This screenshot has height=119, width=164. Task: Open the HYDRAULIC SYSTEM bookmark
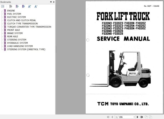tap(17, 43)
